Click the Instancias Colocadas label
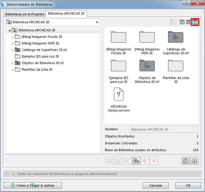 click(x=121, y=143)
